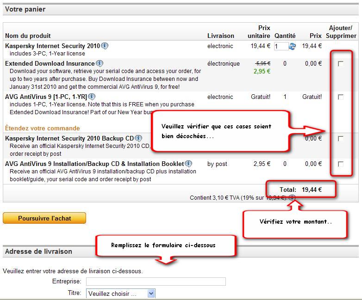Refresh quantity for Kaspersky Internet Security
This screenshot has width=362, height=300.
292,46
